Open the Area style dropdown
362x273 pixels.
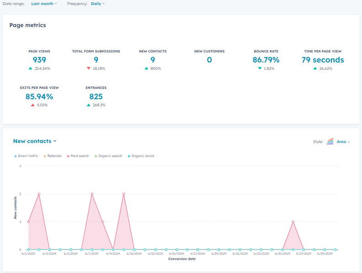tap(343, 142)
